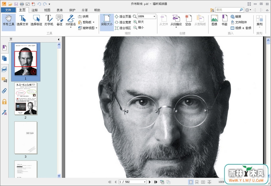Open the 100% zoom level combo box
Screen dimensions: 271x186
click(x=147, y=16)
